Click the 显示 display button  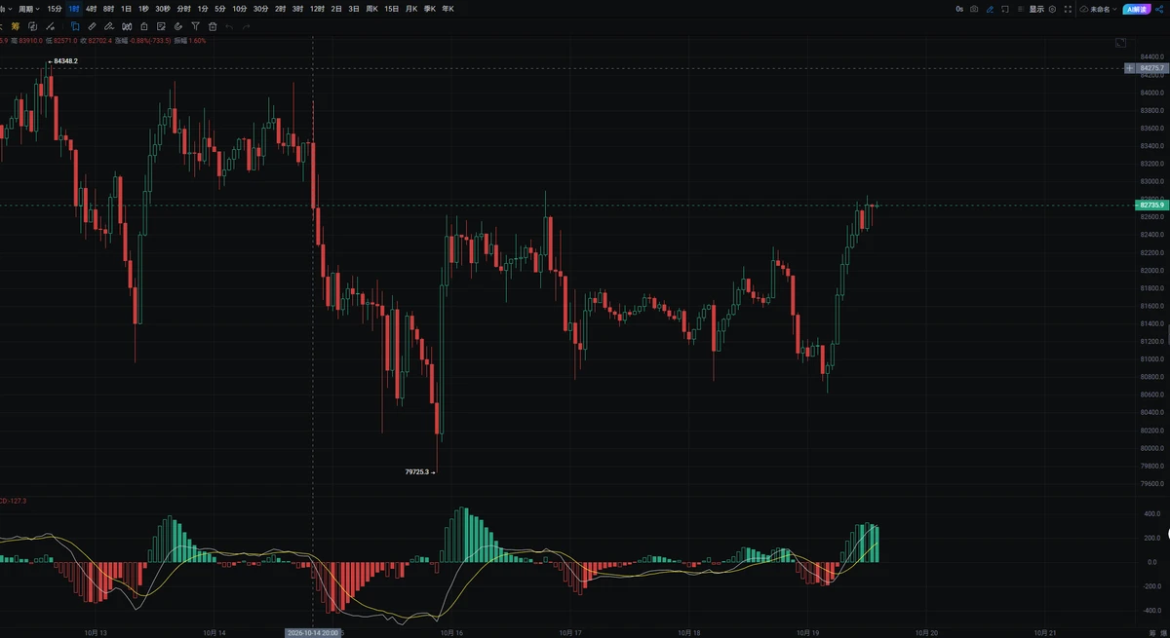pos(1035,9)
